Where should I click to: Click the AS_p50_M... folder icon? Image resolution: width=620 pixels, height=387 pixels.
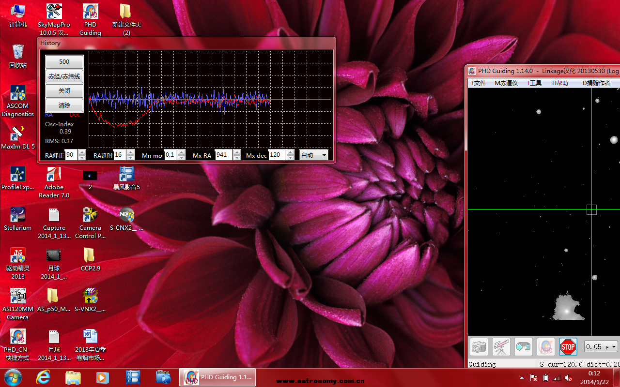pos(54,300)
